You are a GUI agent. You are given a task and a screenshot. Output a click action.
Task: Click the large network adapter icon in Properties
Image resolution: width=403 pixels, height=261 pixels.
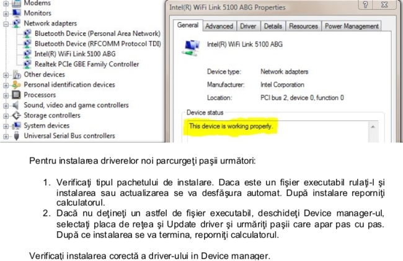pos(191,48)
